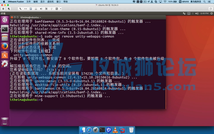Launch Firefox from Ubuntu launcher
This screenshot has width=214, height=134.
tap(5, 46)
